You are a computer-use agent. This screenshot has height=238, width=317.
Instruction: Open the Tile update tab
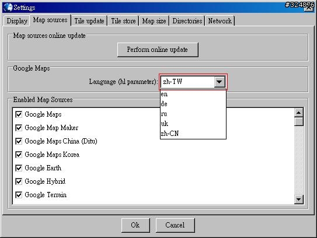point(89,21)
